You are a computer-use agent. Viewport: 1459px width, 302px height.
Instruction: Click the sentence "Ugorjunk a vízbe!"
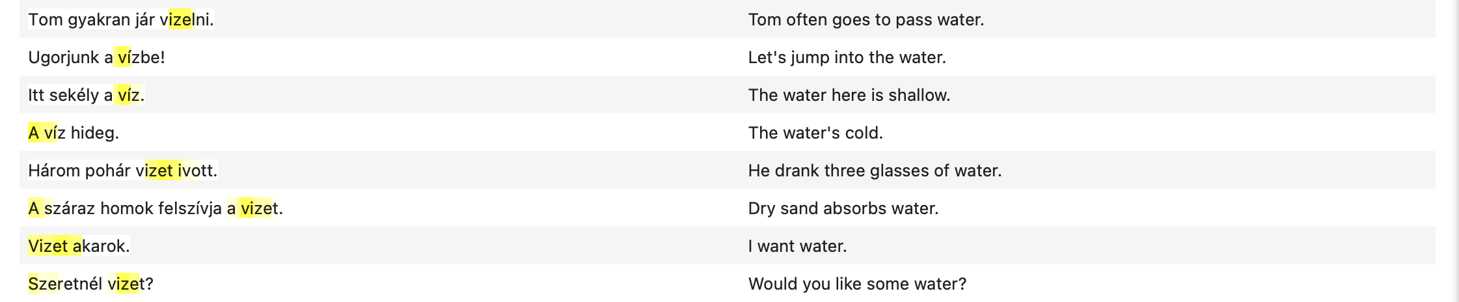tap(96, 57)
